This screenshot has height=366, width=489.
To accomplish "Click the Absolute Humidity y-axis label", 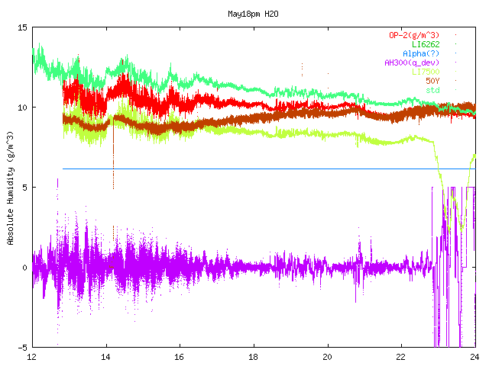I will click(10, 188).
